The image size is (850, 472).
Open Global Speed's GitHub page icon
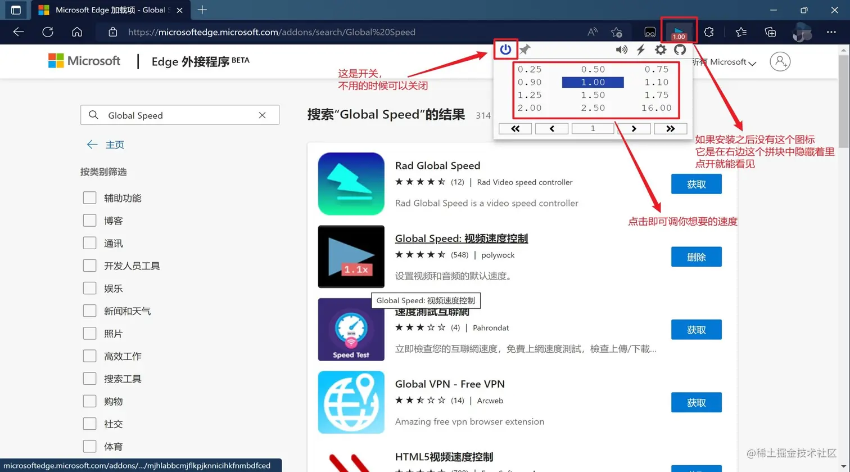pyautogui.click(x=680, y=50)
